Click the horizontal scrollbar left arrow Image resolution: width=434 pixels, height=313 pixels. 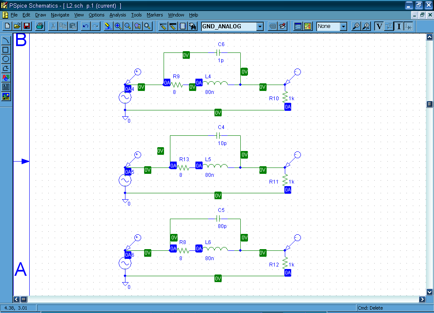(x=17, y=299)
